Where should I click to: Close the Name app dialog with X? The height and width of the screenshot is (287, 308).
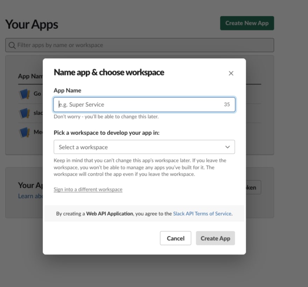point(231,73)
